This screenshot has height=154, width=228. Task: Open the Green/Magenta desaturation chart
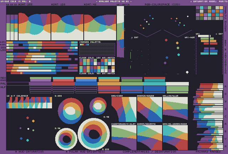click(x=150, y=138)
